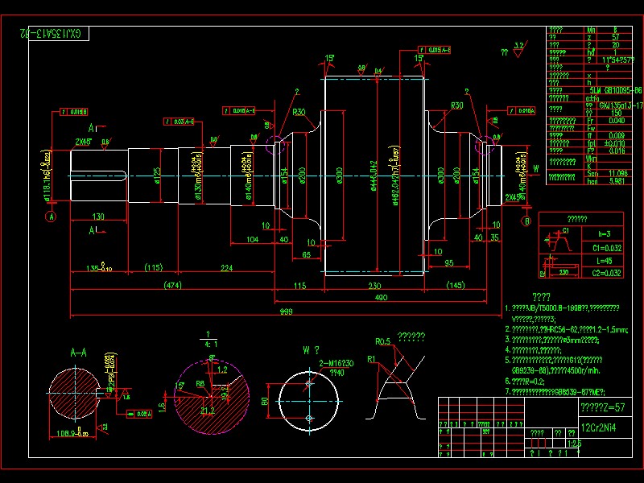This screenshot has height=483, width=644.
Task: Click the A-A section view label
Action: (78, 353)
